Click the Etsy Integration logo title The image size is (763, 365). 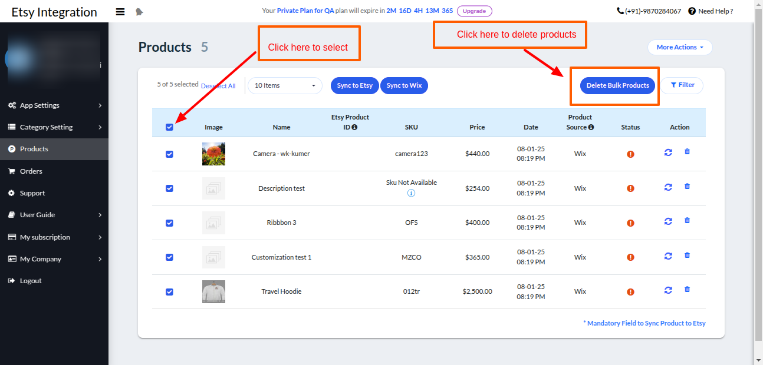point(54,12)
